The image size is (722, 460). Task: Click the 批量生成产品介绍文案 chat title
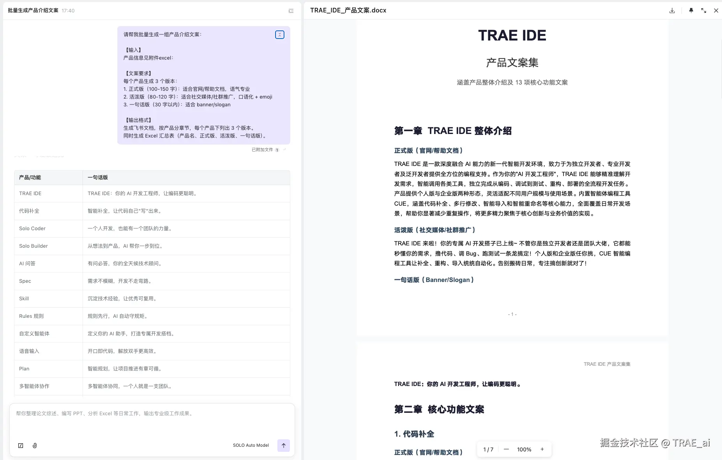pos(33,11)
